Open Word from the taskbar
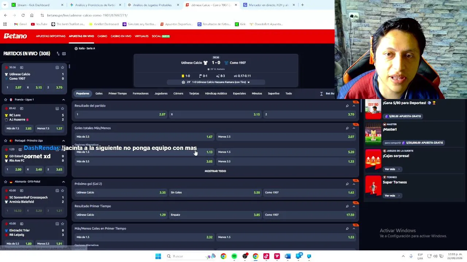 click(287, 256)
